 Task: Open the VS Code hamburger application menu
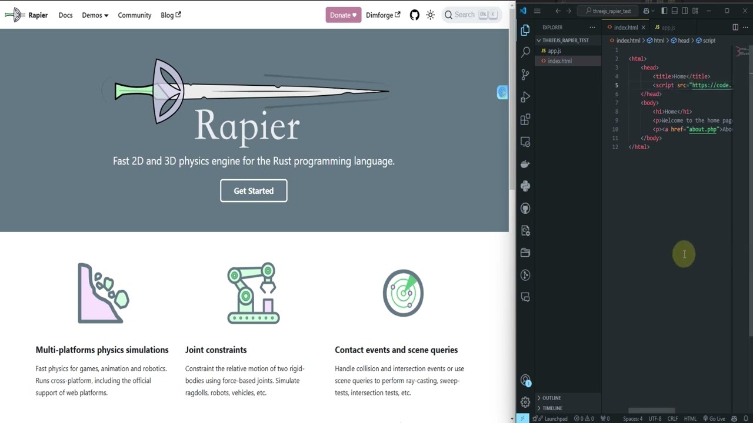537,11
